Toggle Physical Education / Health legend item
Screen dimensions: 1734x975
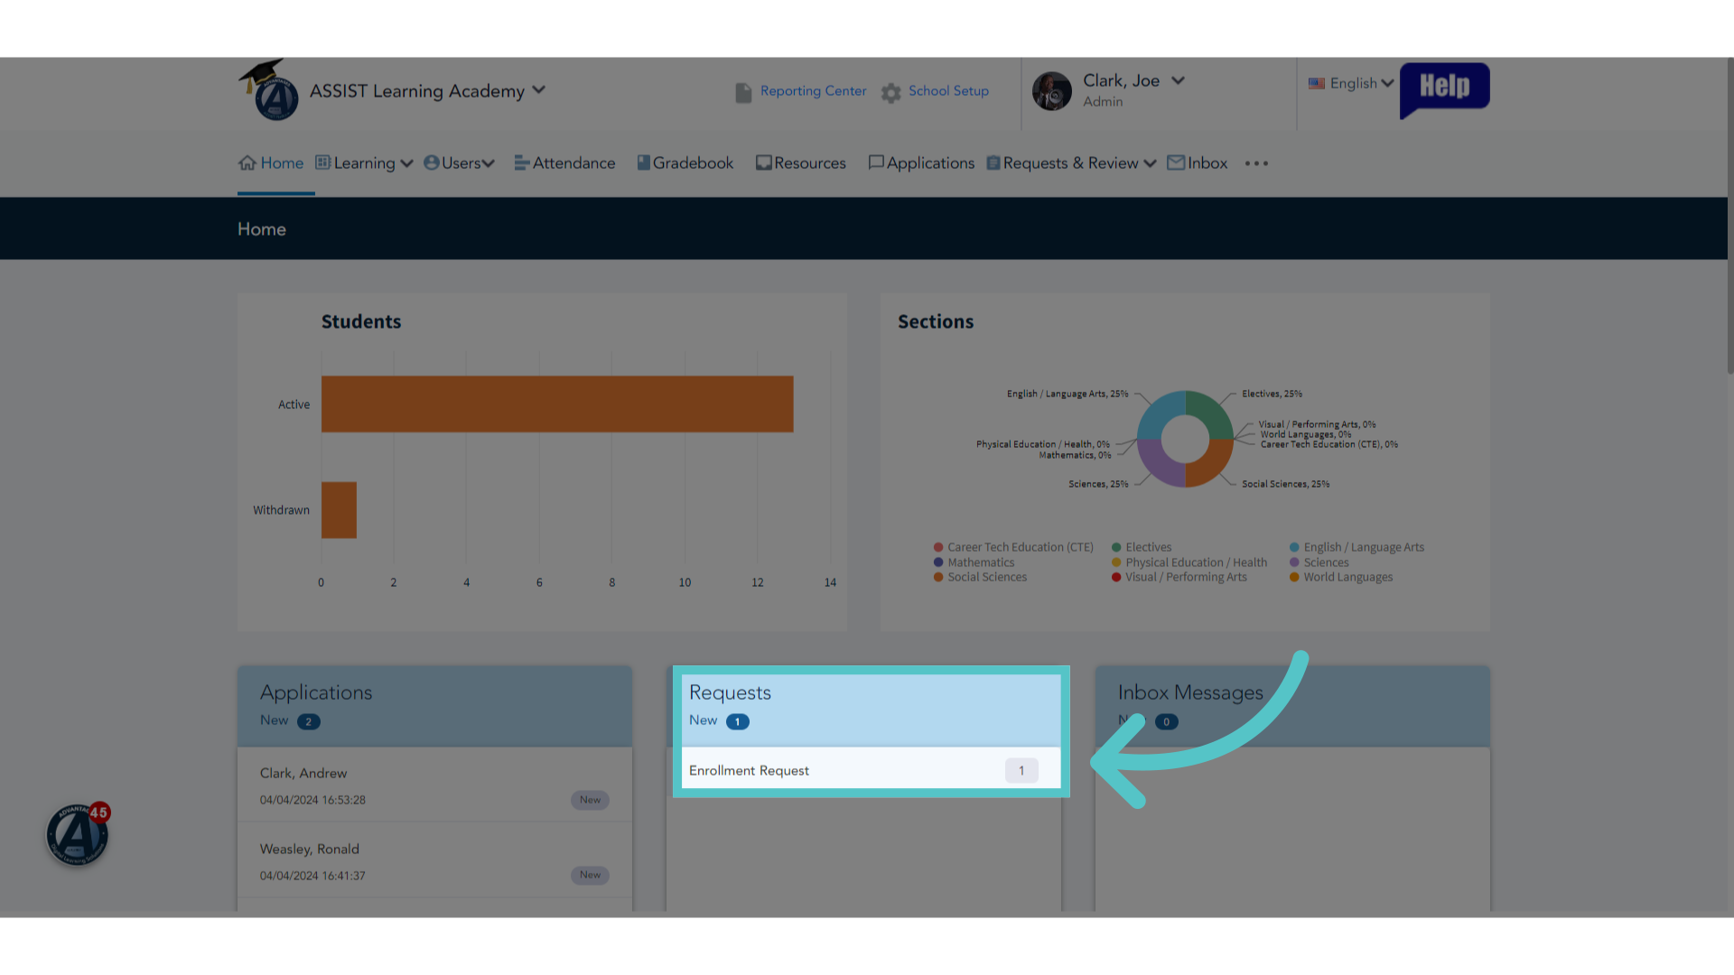[x=1189, y=562]
